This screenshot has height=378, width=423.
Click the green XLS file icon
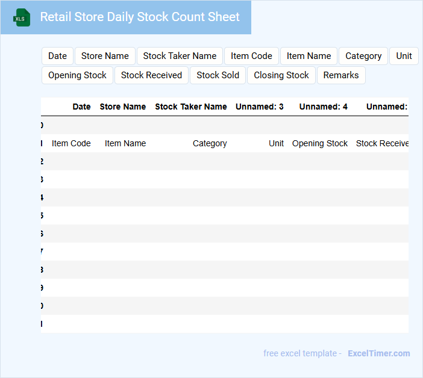[x=22, y=17]
